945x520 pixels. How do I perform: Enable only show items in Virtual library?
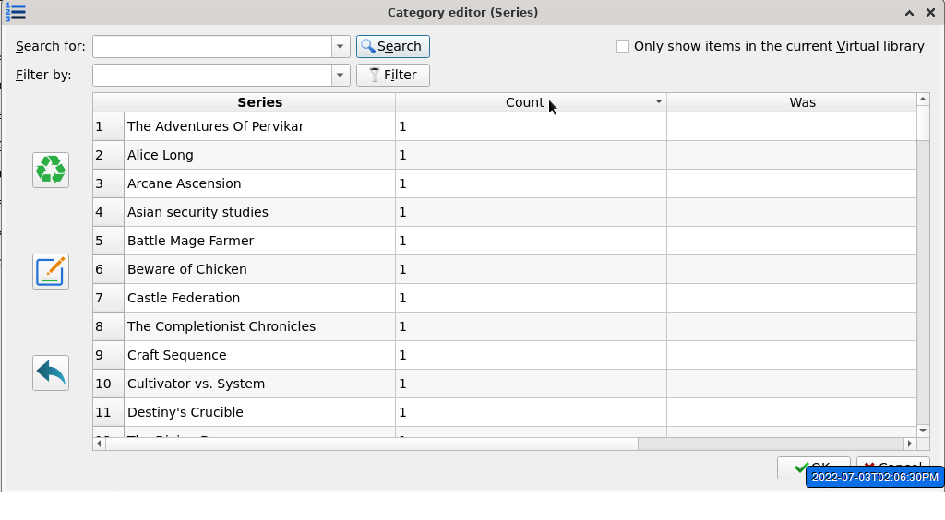click(623, 46)
